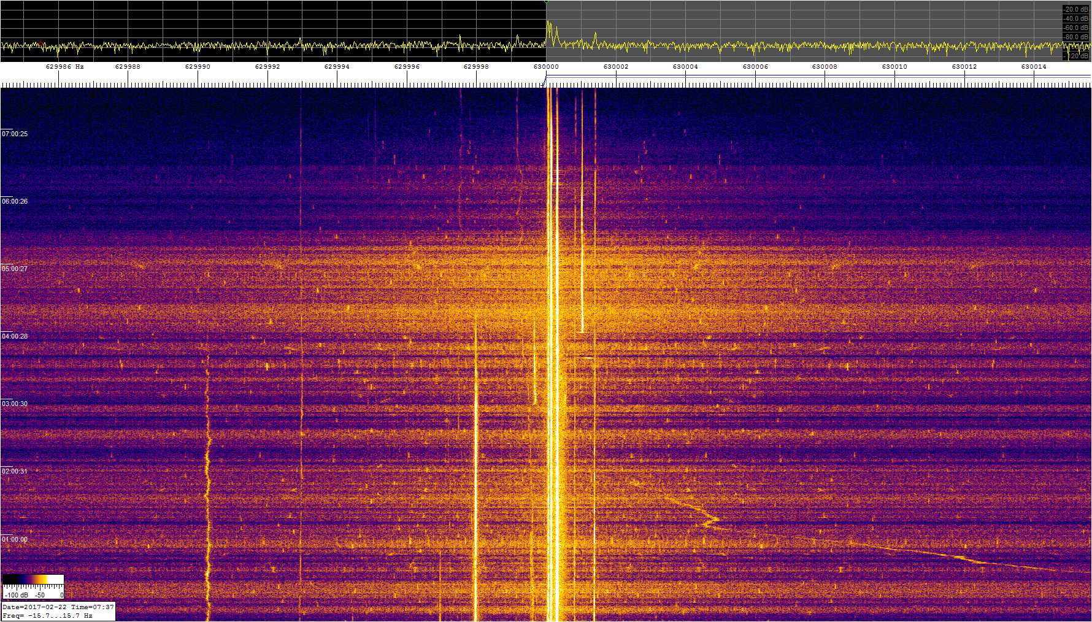Click the 630004 frequency scale label
Image resolution: width=1092 pixels, height=622 pixels.
685,66
